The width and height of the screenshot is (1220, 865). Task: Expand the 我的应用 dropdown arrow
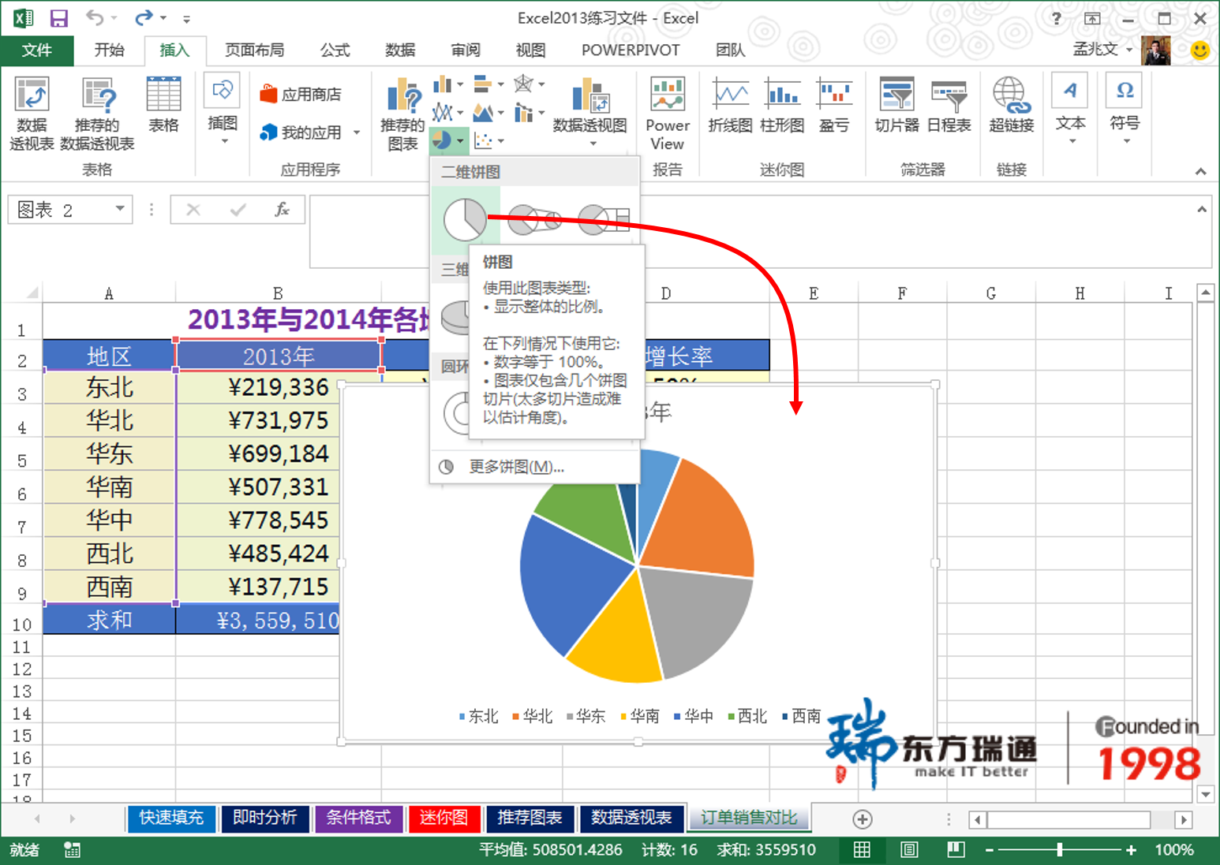(x=357, y=132)
